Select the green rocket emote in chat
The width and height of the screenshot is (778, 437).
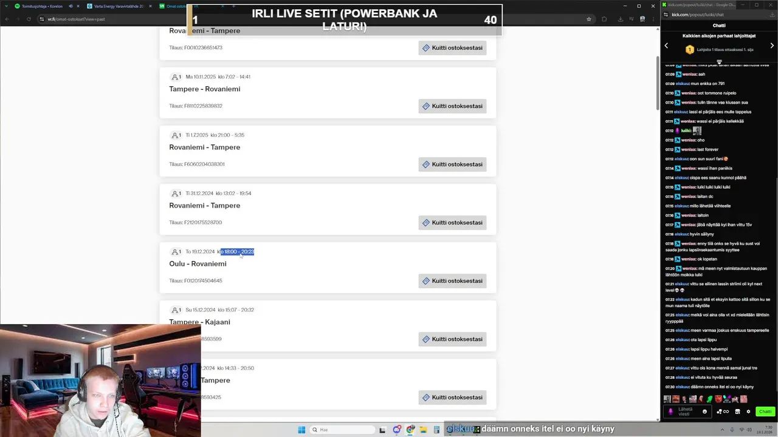coord(709,399)
